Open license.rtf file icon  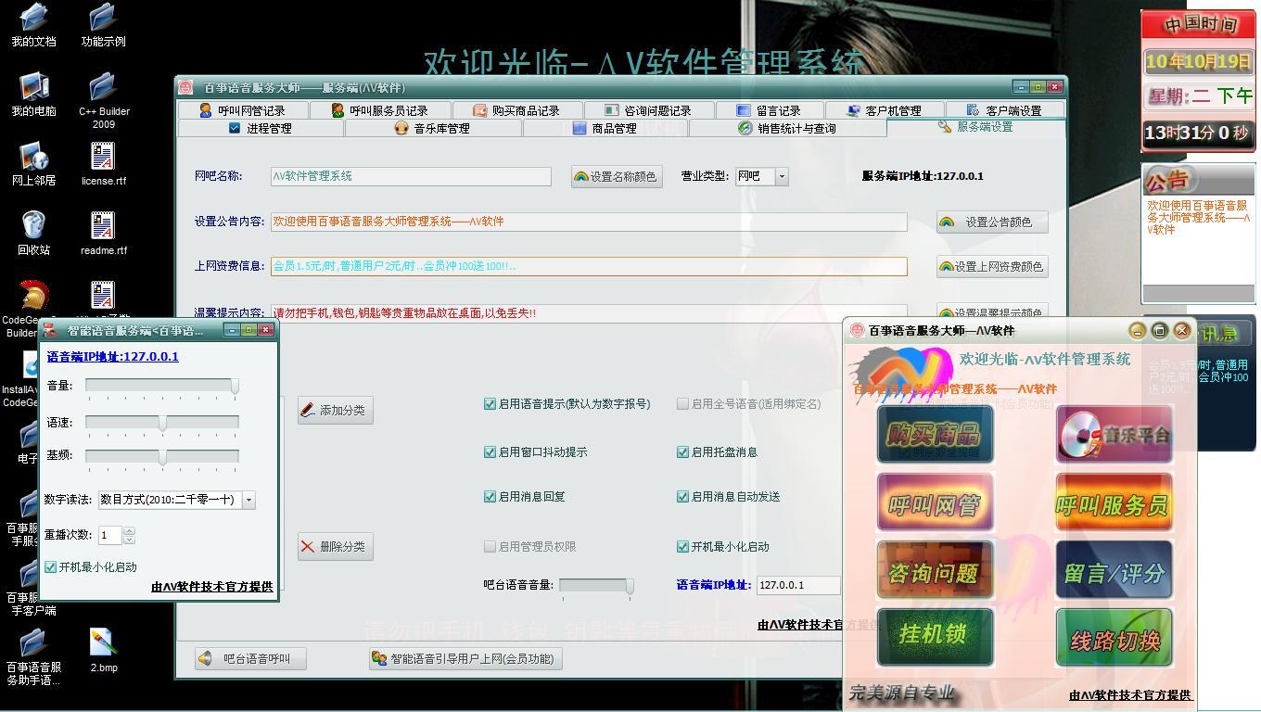click(103, 164)
